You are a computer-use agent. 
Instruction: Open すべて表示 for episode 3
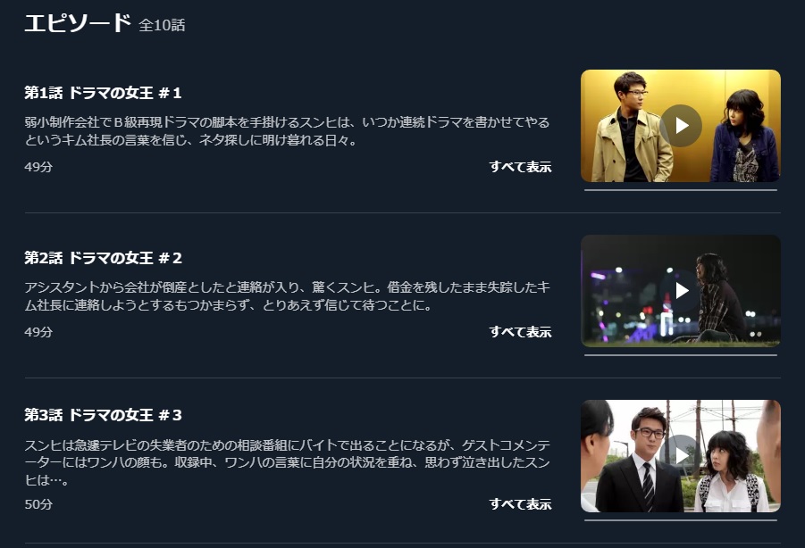pyautogui.click(x=520, y=504)
